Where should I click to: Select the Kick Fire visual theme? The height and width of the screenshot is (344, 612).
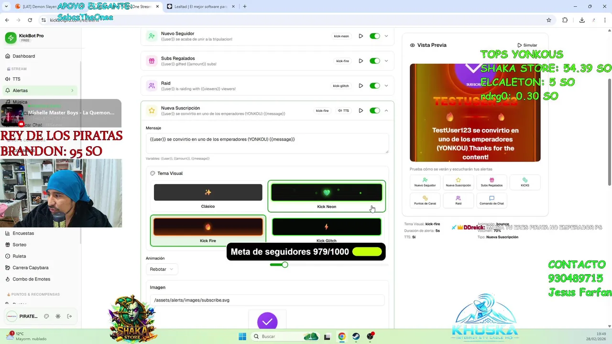(x=208, y=230)
